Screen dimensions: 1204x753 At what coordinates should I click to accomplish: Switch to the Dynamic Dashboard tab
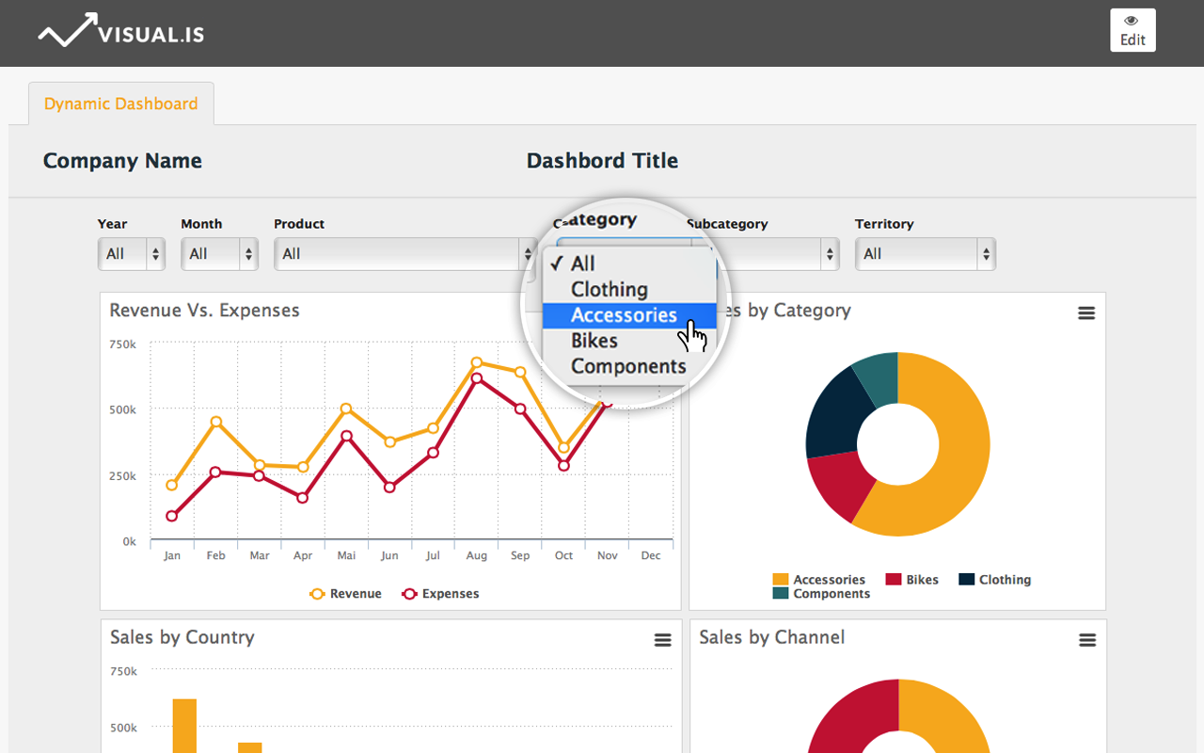coord(120,104)
